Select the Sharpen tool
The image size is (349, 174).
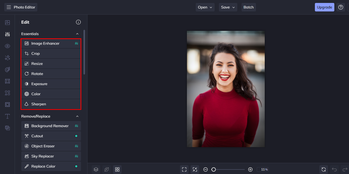click(x=51, y=104)
